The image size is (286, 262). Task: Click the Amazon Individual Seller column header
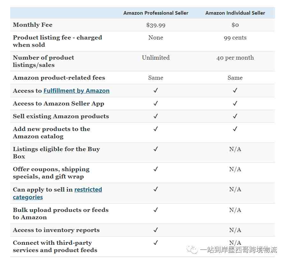click(235, 13)
